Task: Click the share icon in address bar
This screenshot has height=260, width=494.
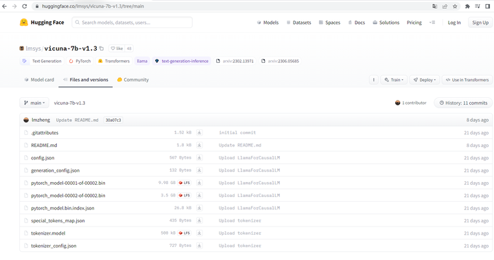Action: pos(445,6)
